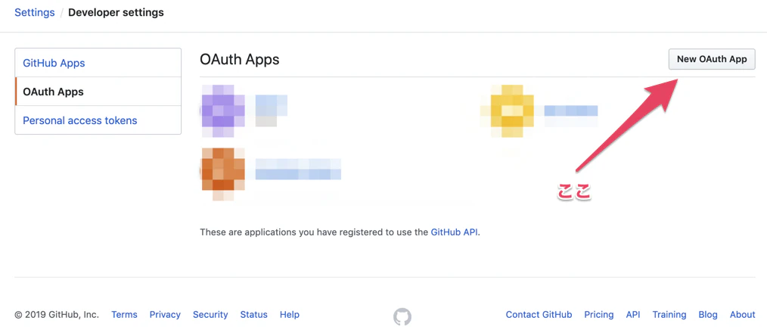This screenshot has height=336, width=767.
Task: Click the Developer settings breadcrumb text
Action: pyautogui.click(x=116, y=12)
